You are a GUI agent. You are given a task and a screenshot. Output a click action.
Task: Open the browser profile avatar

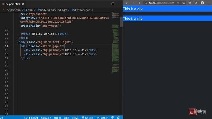point(202,3)
